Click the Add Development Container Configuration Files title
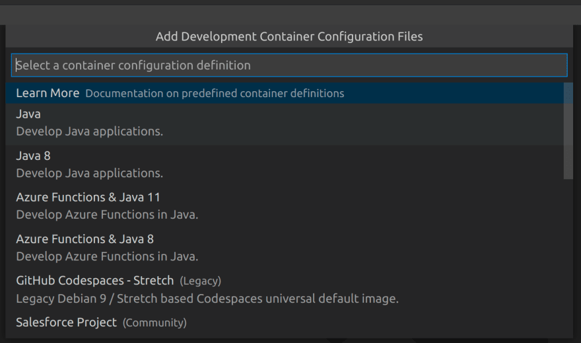The height and width of the screenshot is (343, 581). 289,36
